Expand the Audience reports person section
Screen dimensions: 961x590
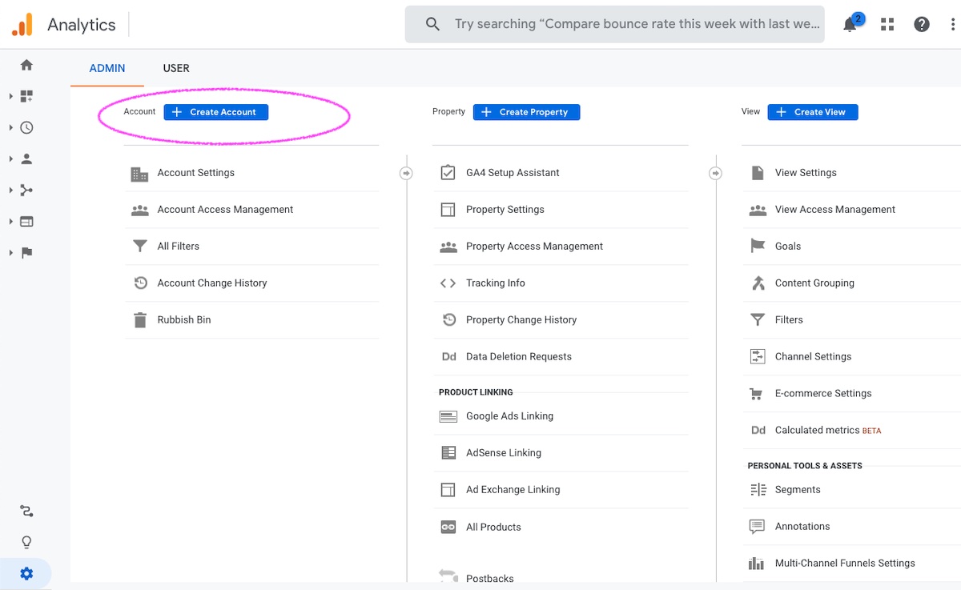point(26,159)
